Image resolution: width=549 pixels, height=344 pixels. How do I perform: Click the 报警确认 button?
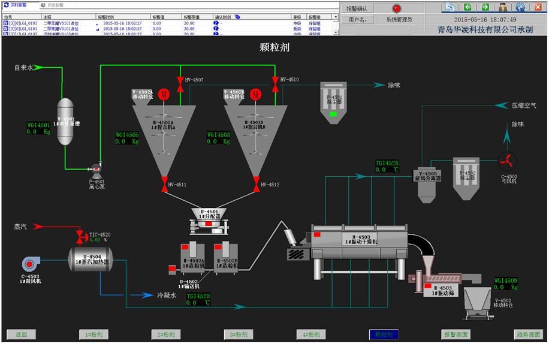click(357, 8)
